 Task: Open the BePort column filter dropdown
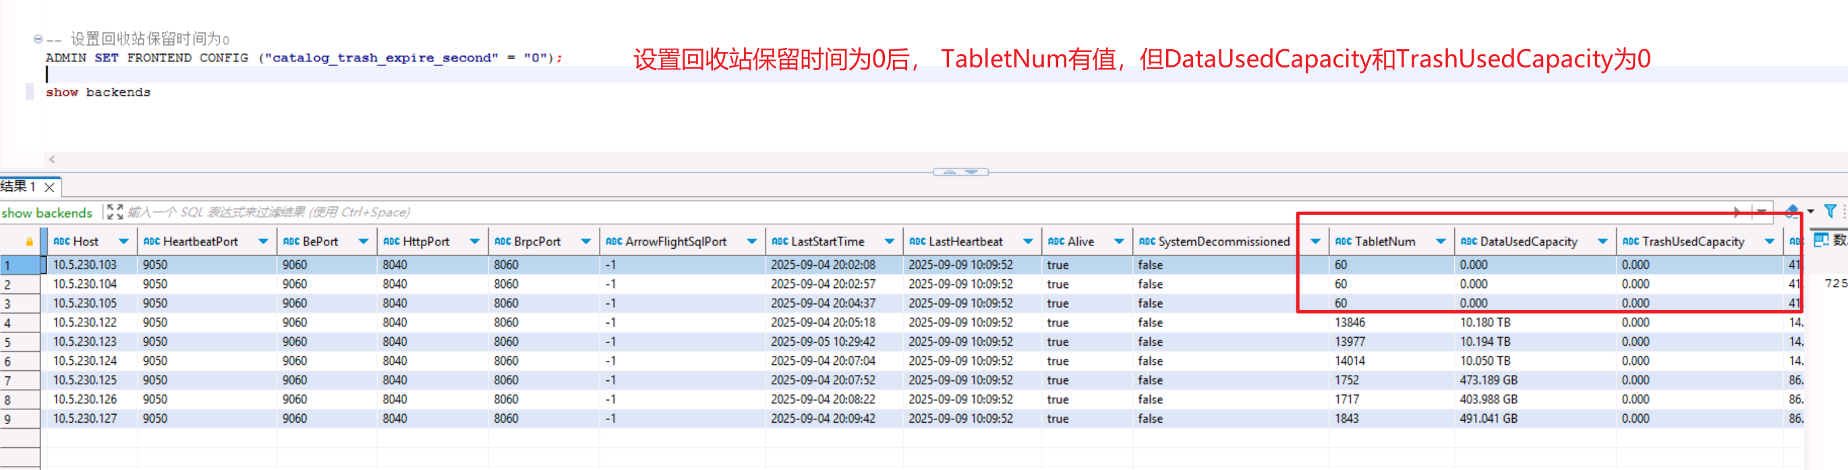click(363, 242)
